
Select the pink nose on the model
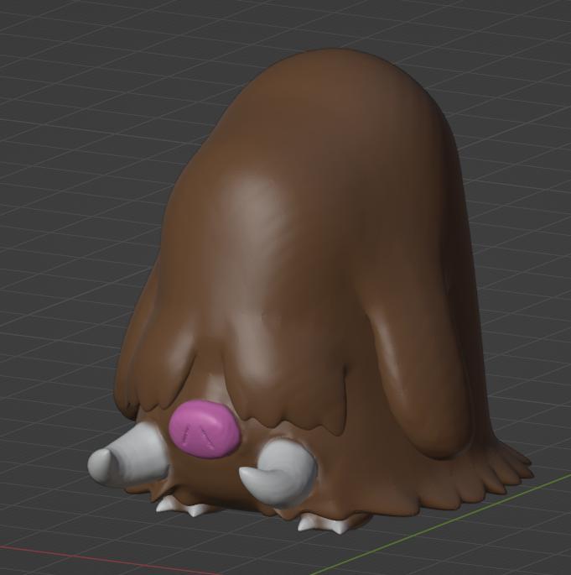[205, 429]
